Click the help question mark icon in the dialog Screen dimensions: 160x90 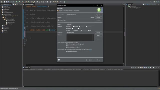(59, 60)
